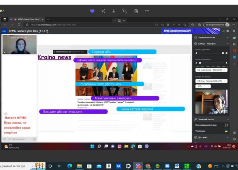238x170 pixels.
Task: Adjust the speaker volume slider
Action: [x=211, y=53]
